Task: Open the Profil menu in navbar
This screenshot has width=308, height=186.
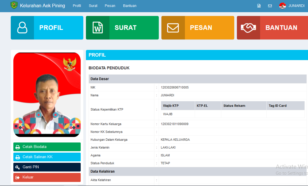Action: 77,6
